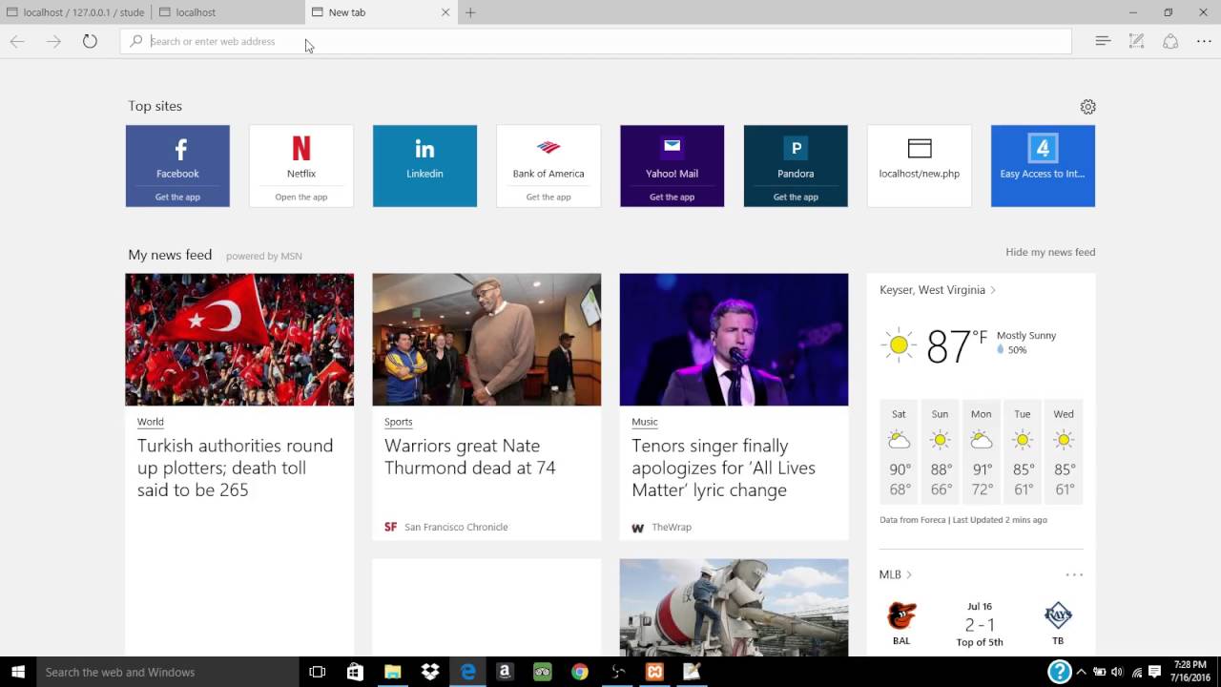Open Tenors singer finally apologizes headline
The image size is (1221, 687).
[x=724, y=468]
